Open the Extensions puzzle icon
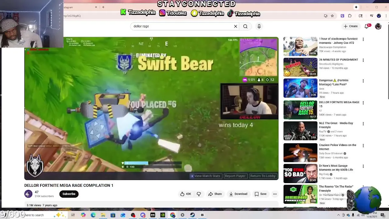This screenshot has width=389, height=219. [x=350, y=16]
